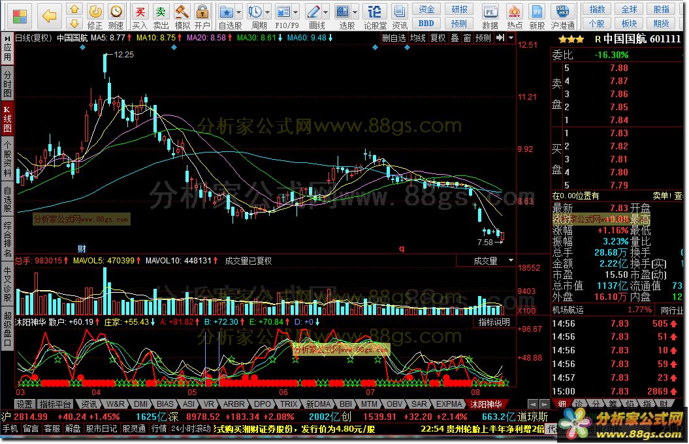Click the 股指 button
689x444 pixels.
[x=662, y=10]
